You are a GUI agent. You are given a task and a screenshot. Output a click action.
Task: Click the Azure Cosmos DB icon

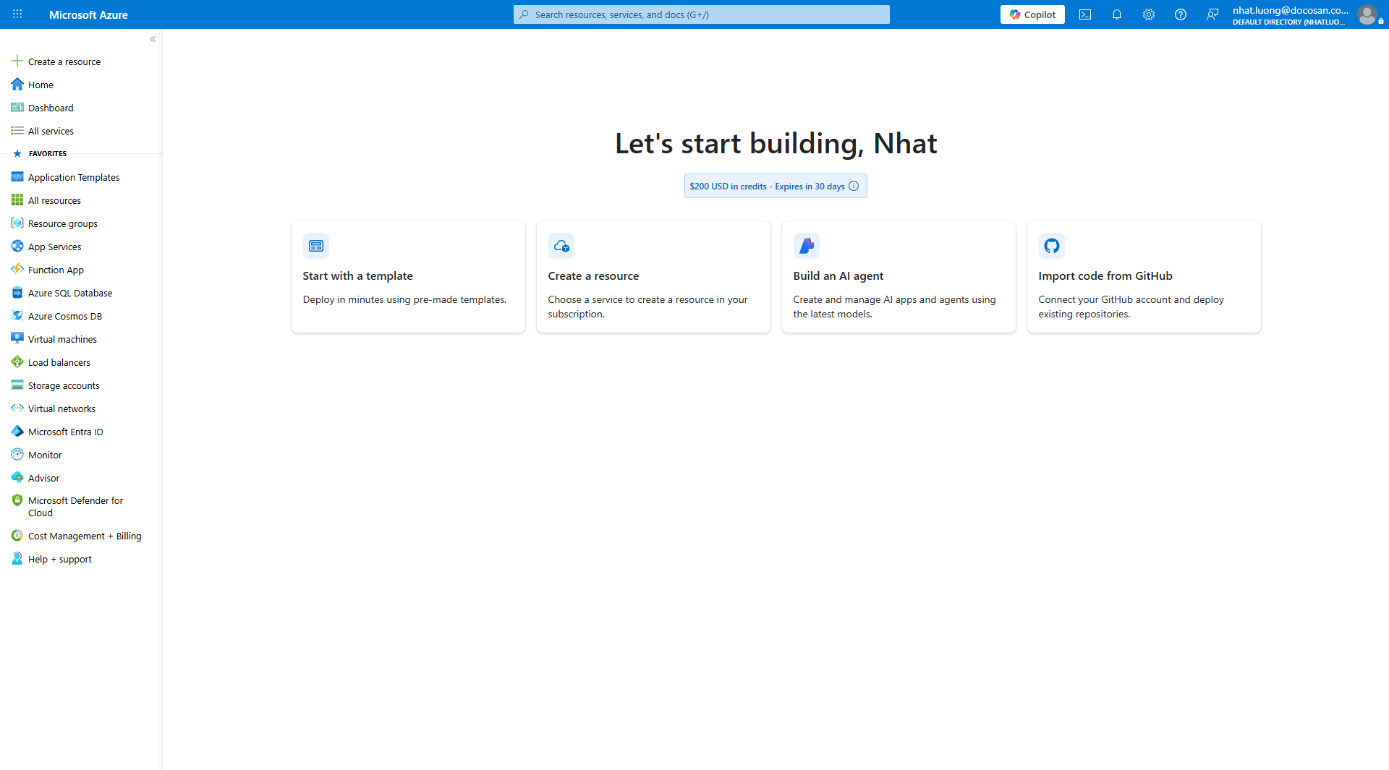coord(17,316)
